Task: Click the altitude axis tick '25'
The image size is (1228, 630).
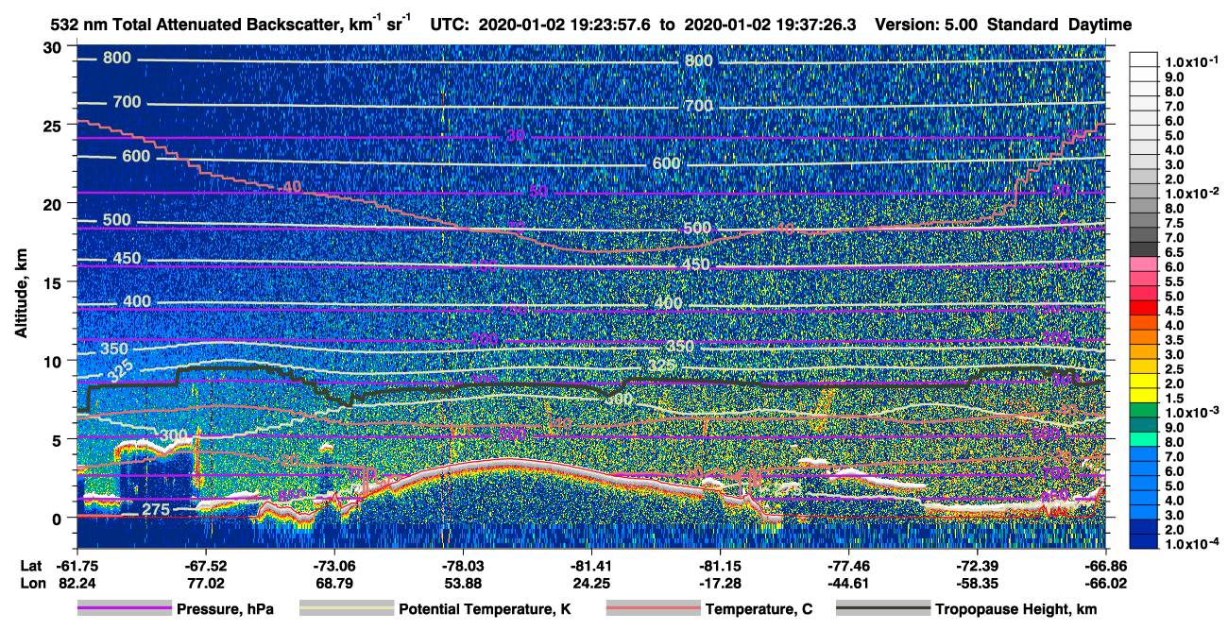Action: (53, 125)
